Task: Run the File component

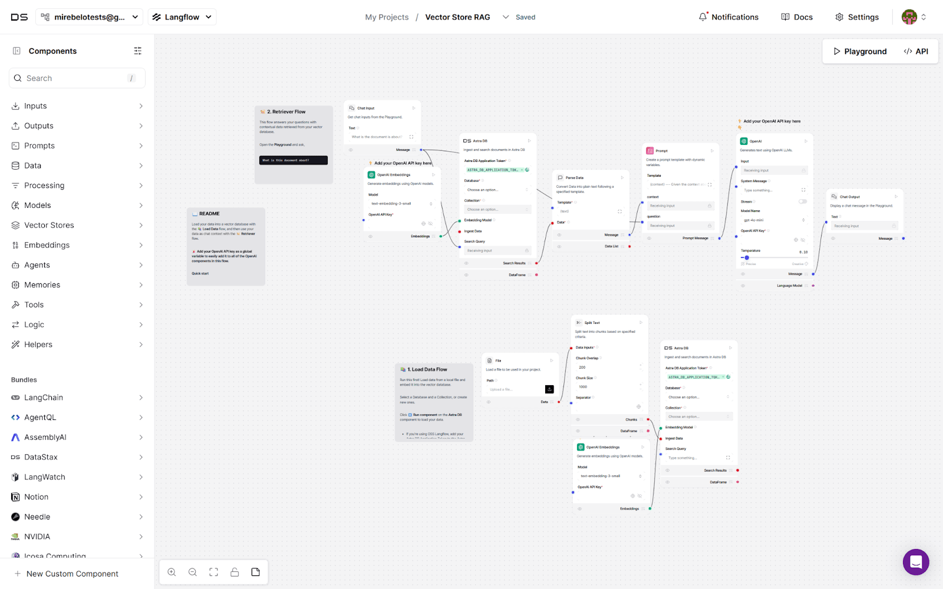Action: coord(552,360)
